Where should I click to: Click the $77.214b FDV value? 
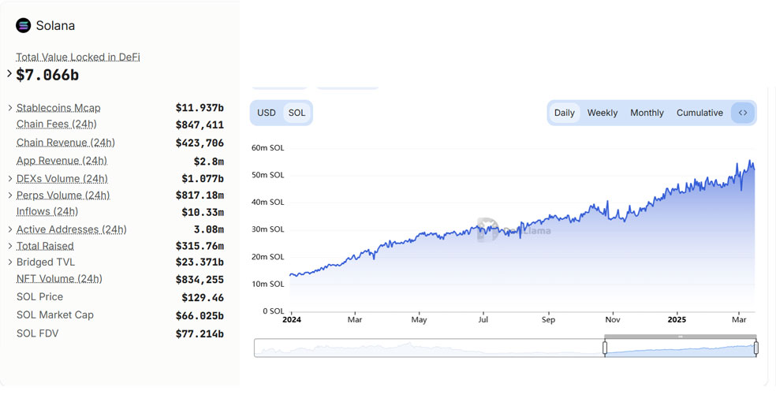pos(200,334)
